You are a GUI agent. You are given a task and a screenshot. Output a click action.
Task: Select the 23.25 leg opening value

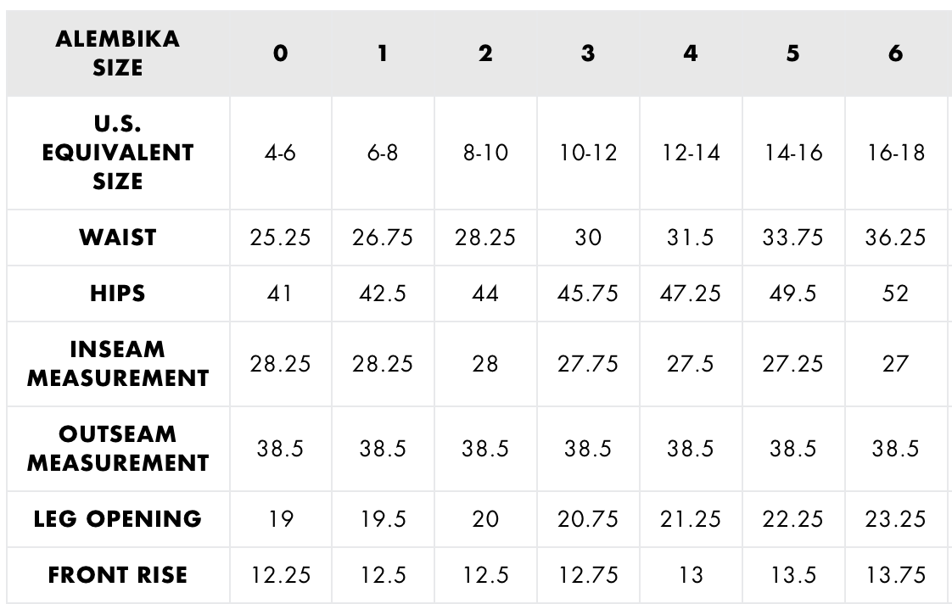(x=895, y=518)
